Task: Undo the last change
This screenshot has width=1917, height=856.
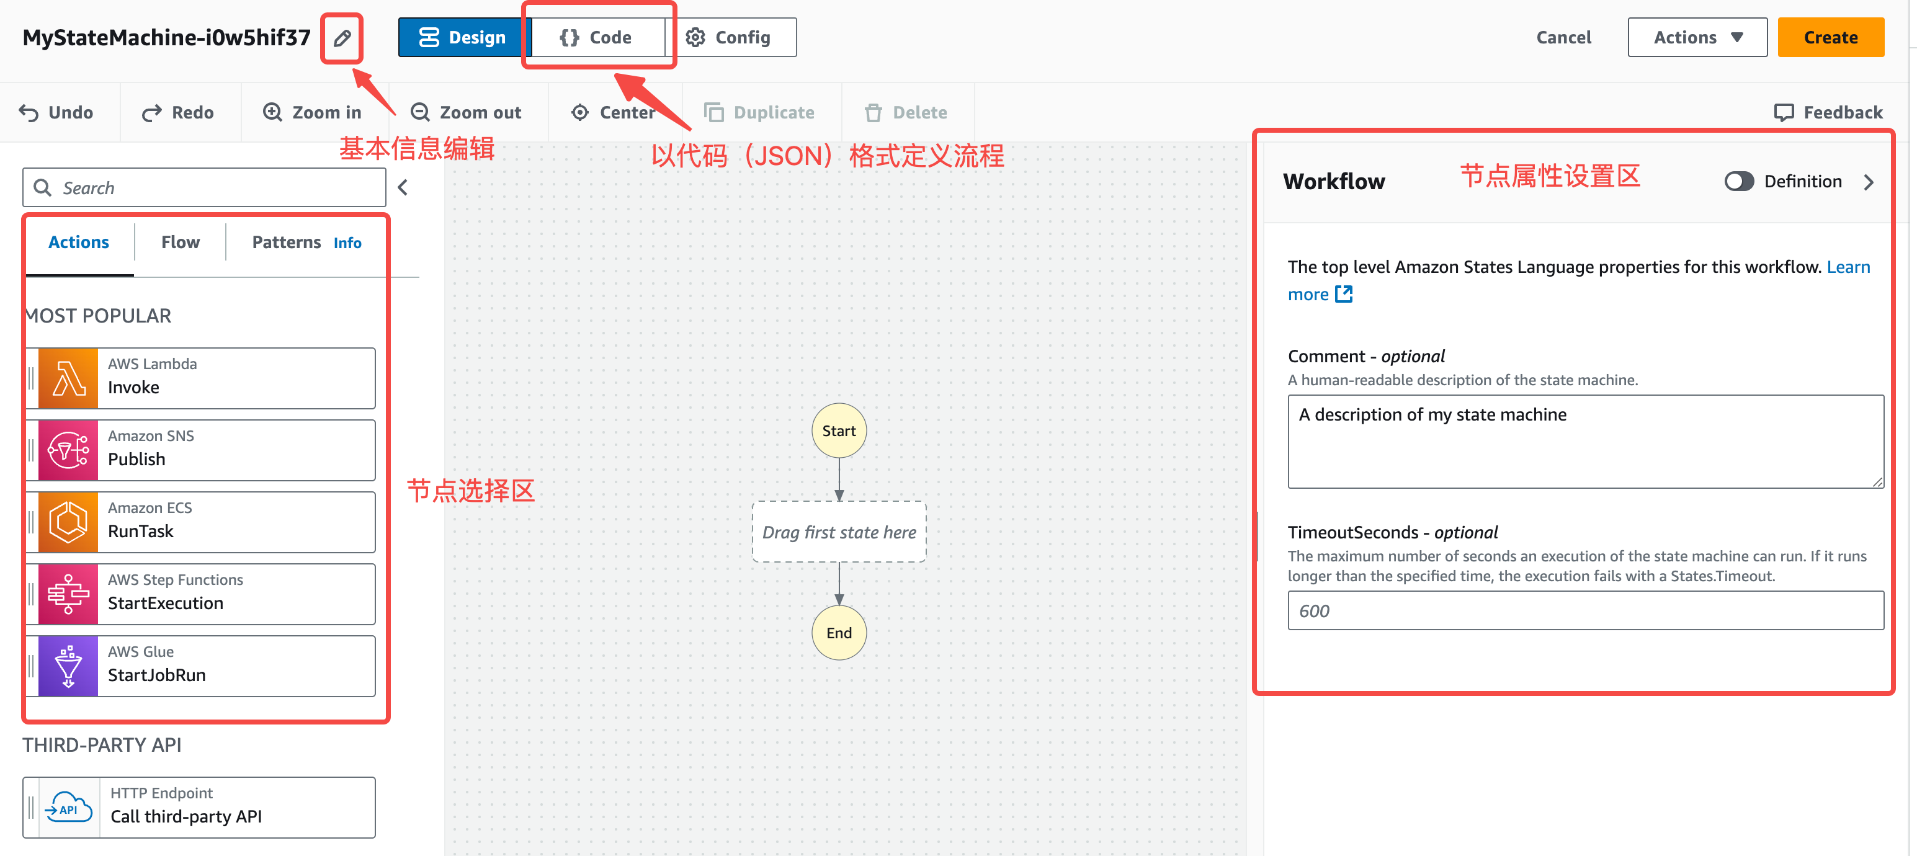Action: tap(56, 112)
